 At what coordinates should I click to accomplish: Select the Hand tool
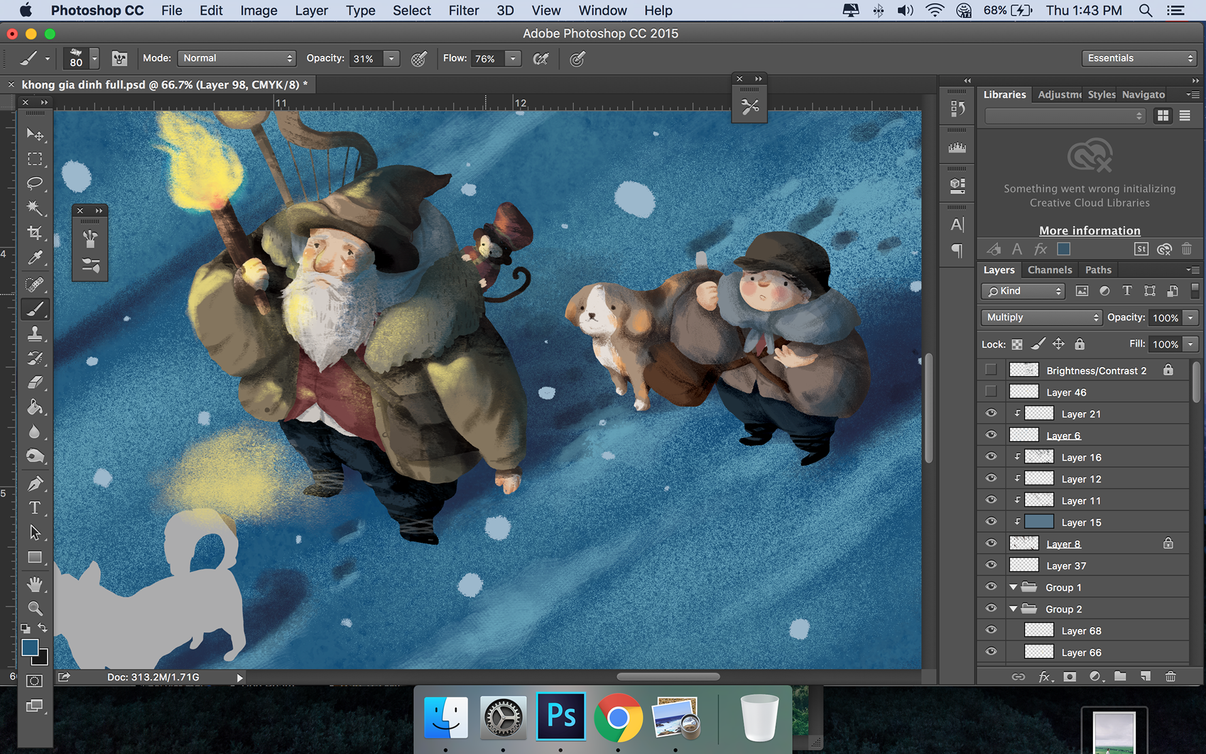[x=35, y=584]
